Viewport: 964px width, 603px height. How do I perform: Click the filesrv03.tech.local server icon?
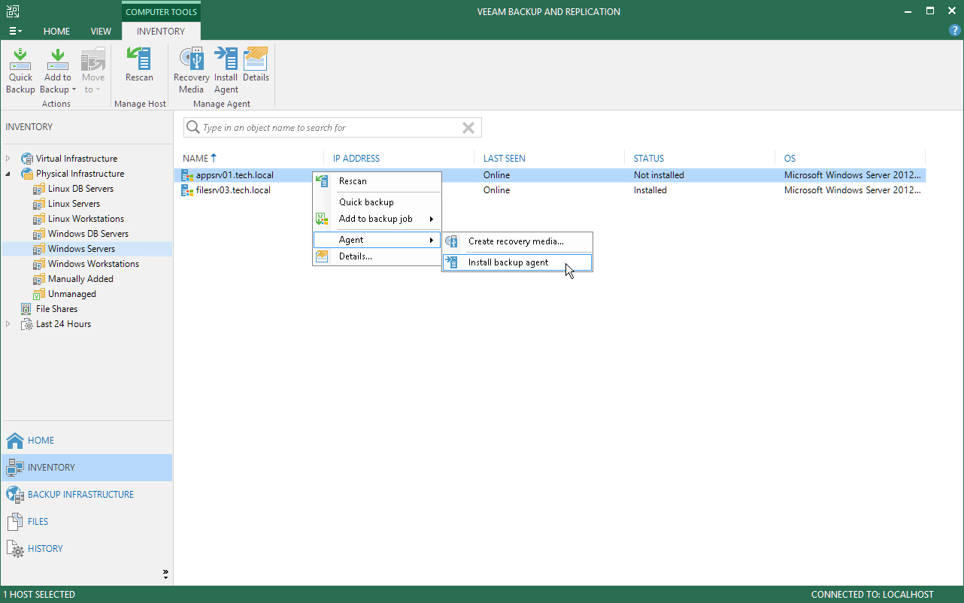click(x=188, y=190)
